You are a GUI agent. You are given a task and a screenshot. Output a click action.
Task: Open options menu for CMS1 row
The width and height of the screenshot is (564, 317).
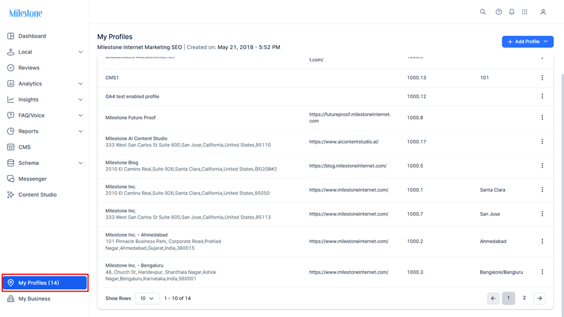pos(542,78)
